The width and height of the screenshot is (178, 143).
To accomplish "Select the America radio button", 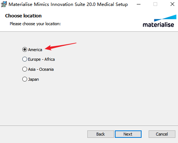I will 25,50.
